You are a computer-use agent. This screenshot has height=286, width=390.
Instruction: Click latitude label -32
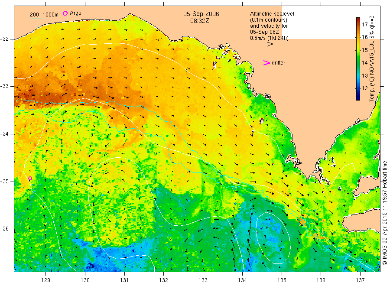4,39
